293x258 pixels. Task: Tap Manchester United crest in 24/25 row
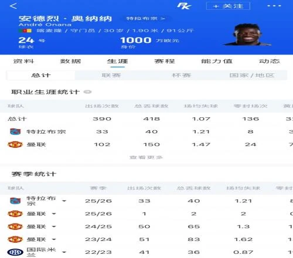tap(15, 227)
